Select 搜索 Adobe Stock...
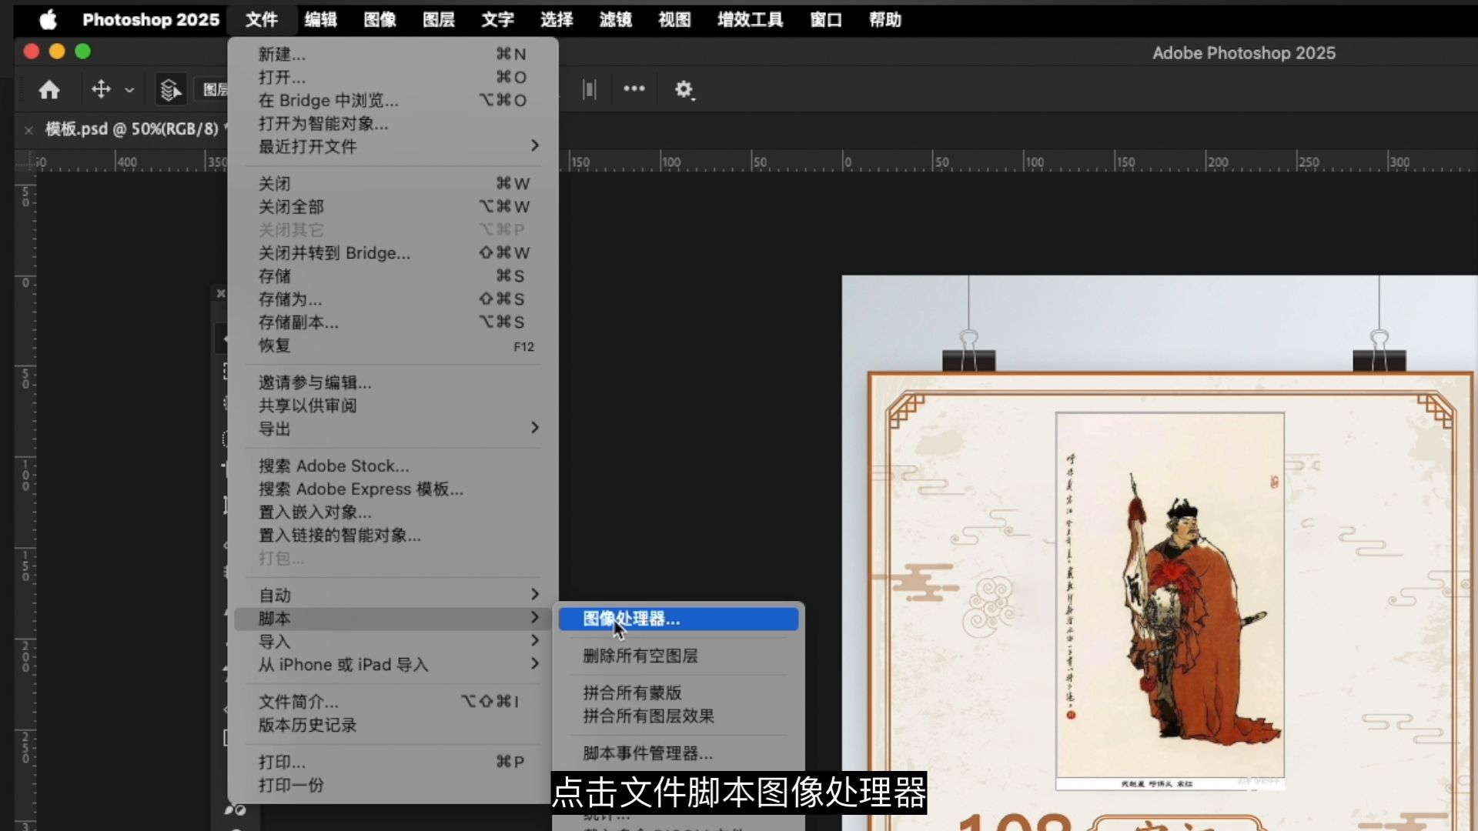Screen dimensions: 1478x831 point(393,466)
